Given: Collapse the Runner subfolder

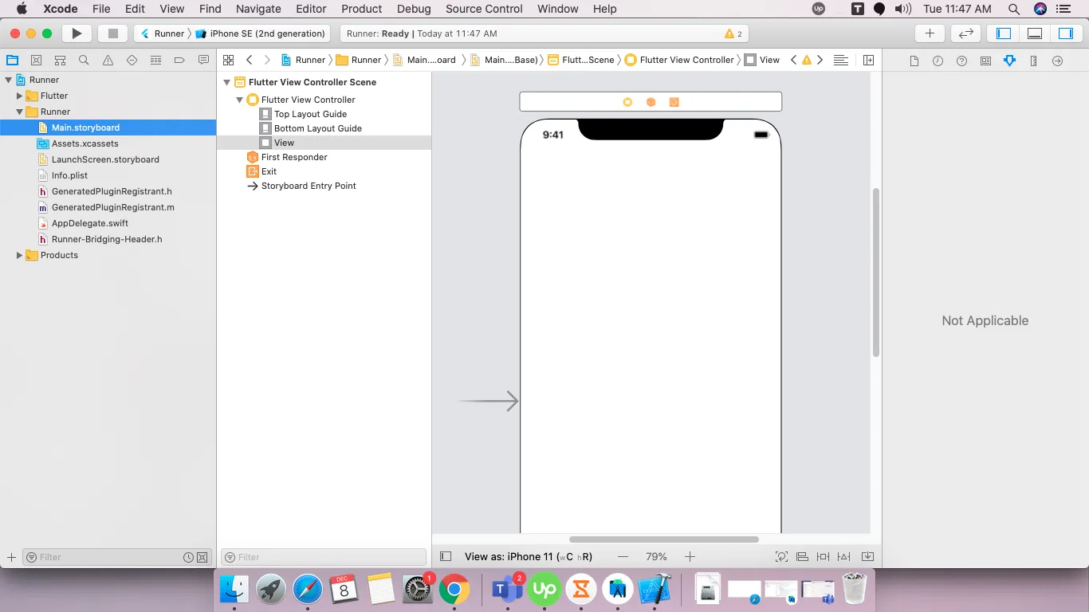Looking at the screenshot, I should click(x=20, y=112).
